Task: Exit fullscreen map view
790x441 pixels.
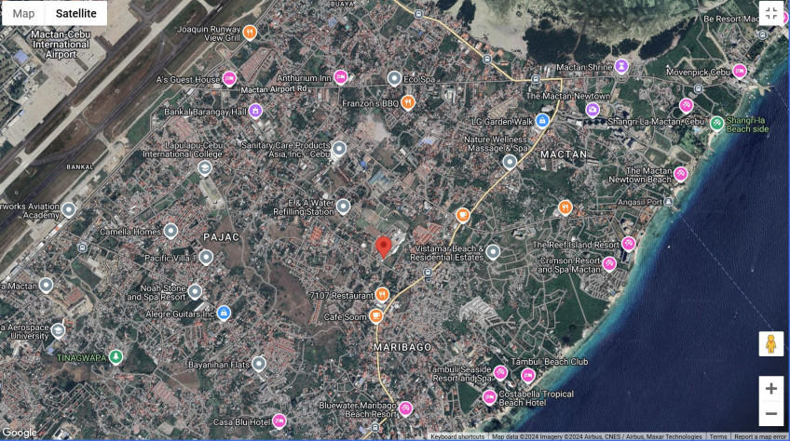Action: point(770,13)
